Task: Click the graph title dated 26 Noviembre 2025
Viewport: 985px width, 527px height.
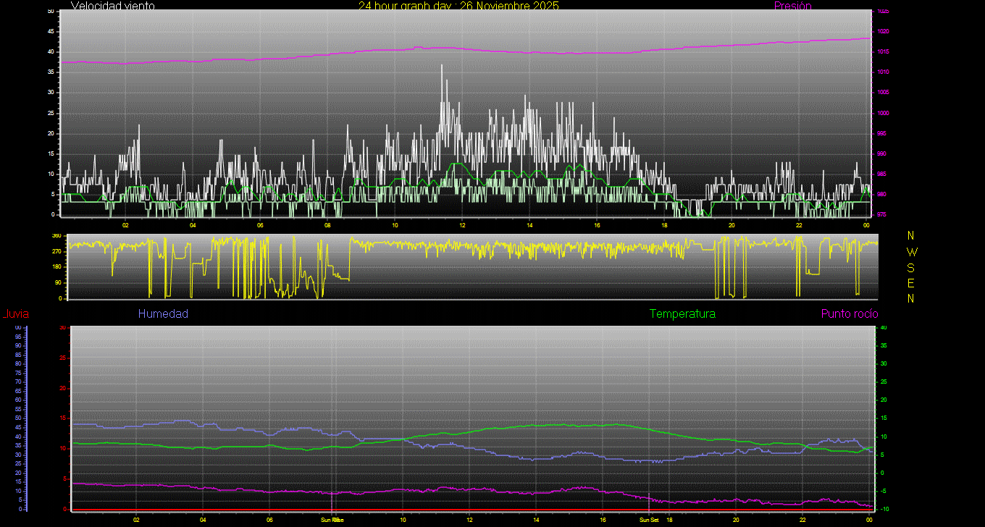Action: (x=458, y=6)
